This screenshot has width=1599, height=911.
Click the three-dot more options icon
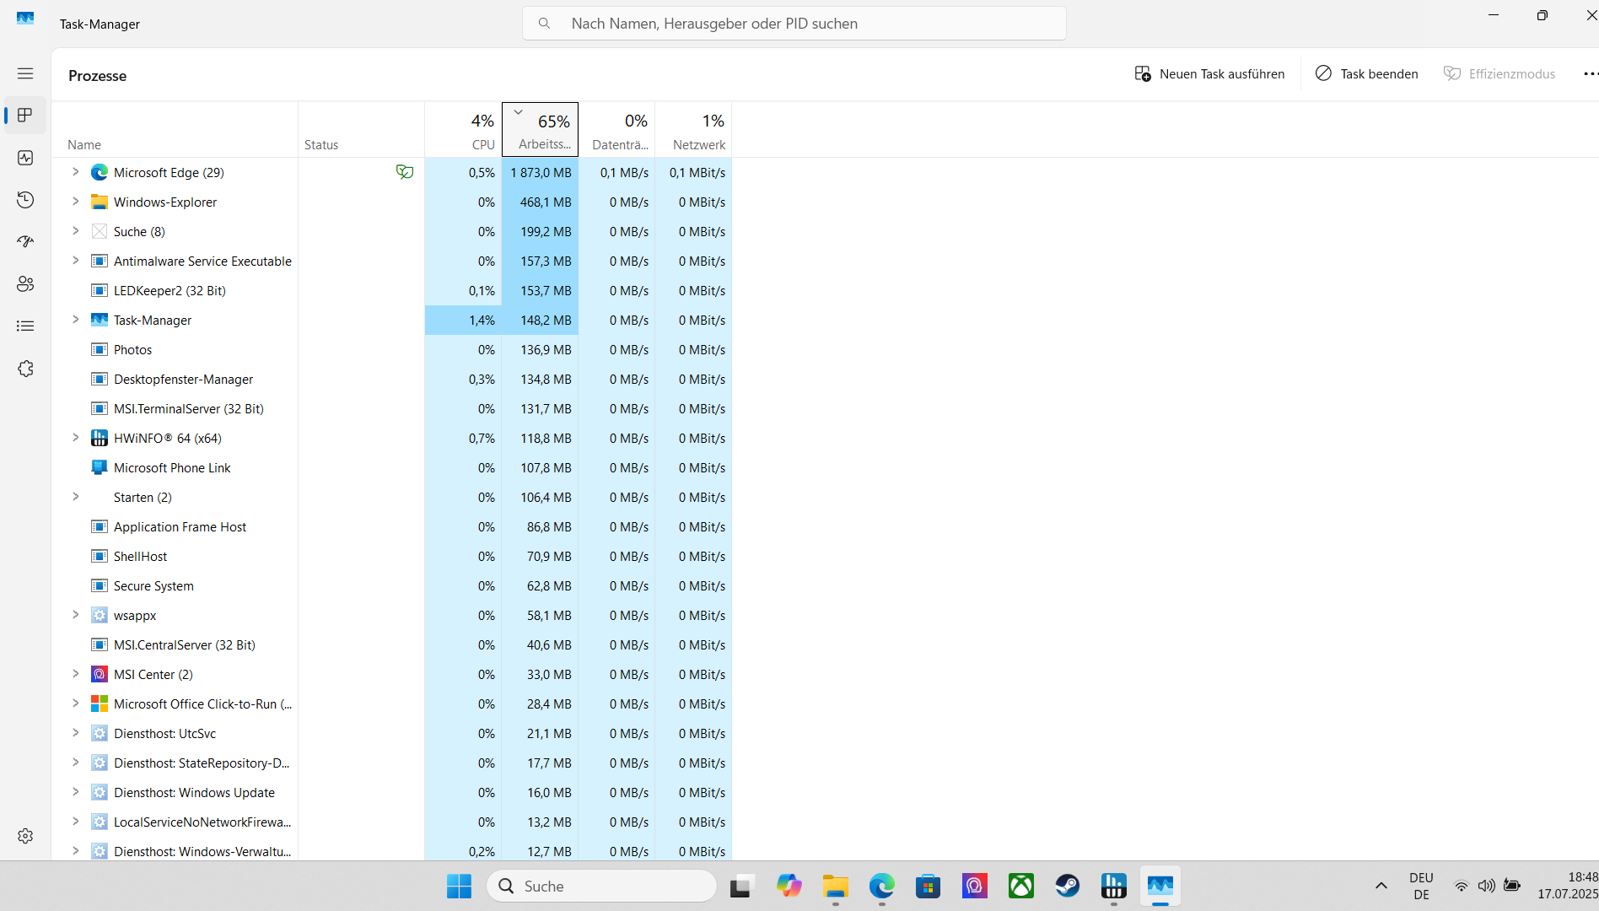[x=1590, y=74]
